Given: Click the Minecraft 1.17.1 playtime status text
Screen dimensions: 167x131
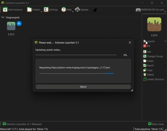Looking at the screenshot, I should point(24,129).
